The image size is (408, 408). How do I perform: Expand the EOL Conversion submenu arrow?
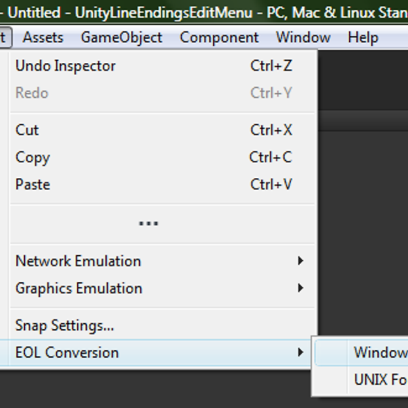pos(301,352)
